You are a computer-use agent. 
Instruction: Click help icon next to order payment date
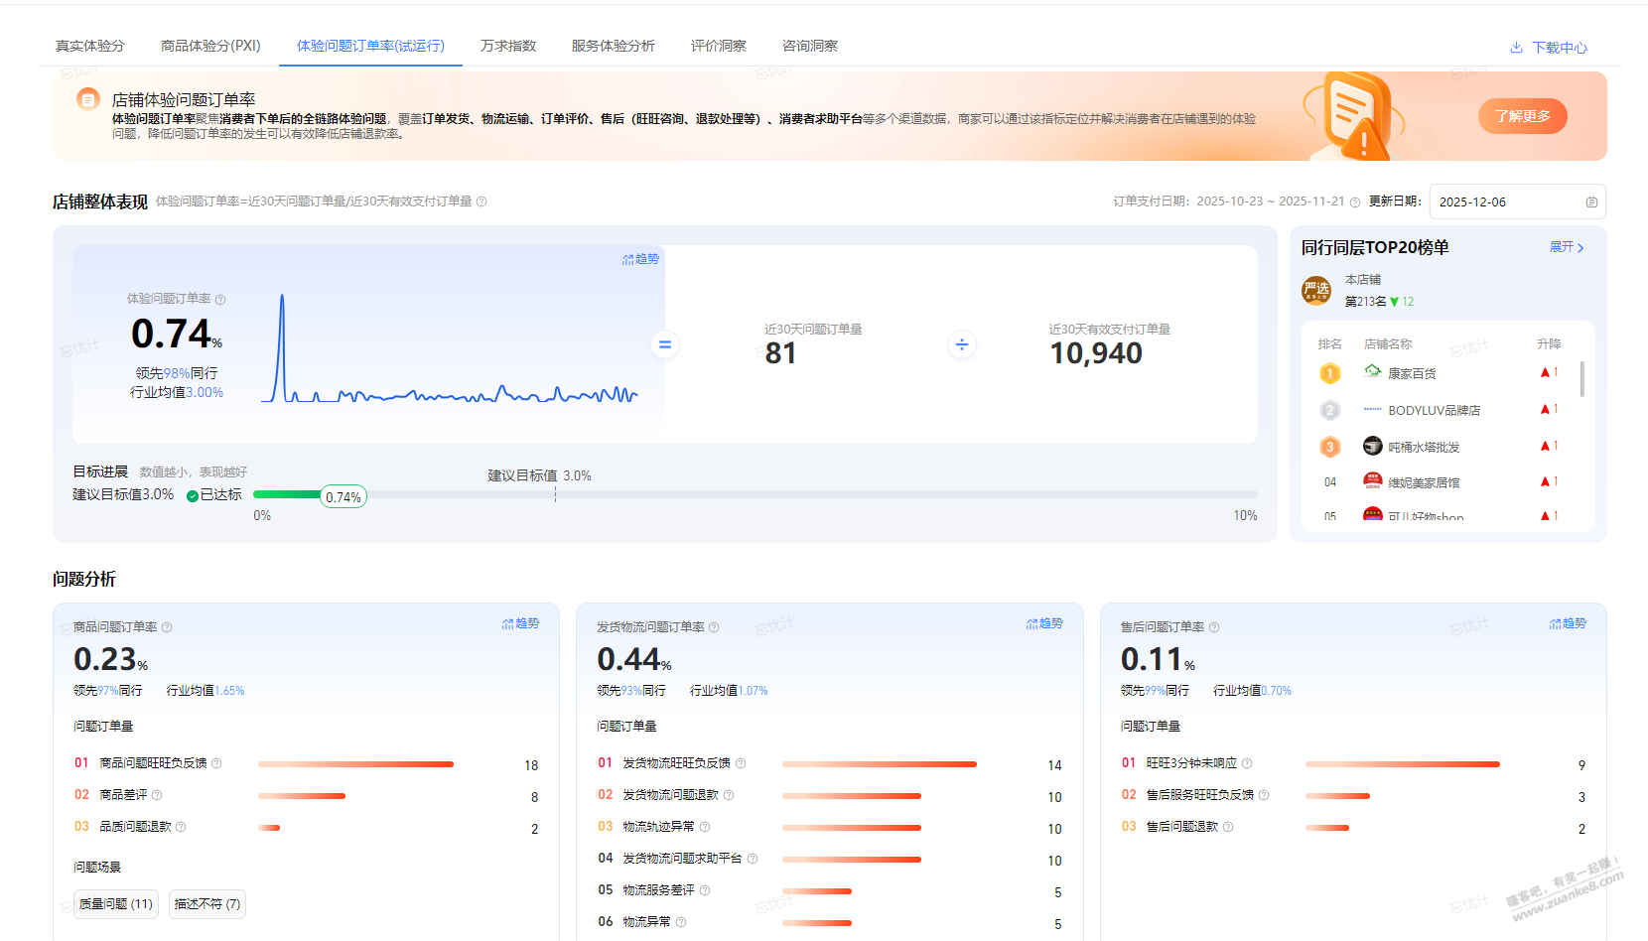pos(1355,202)
